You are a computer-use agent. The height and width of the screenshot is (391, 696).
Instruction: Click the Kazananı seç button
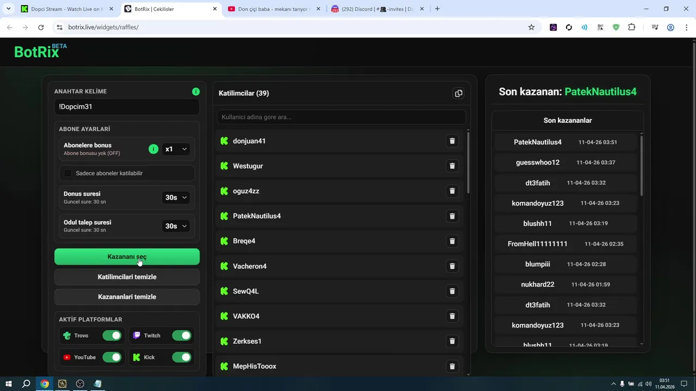pyautogui.click(x=127, y=257)
